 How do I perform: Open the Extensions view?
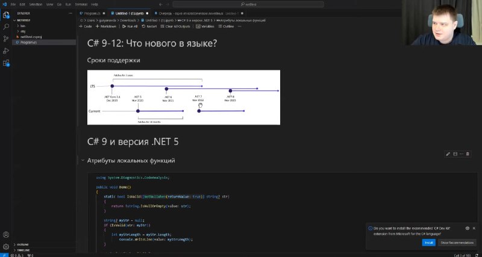coord(6,63)
